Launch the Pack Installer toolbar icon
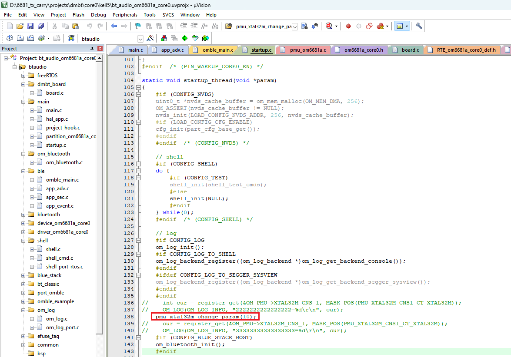 [206, 38]
